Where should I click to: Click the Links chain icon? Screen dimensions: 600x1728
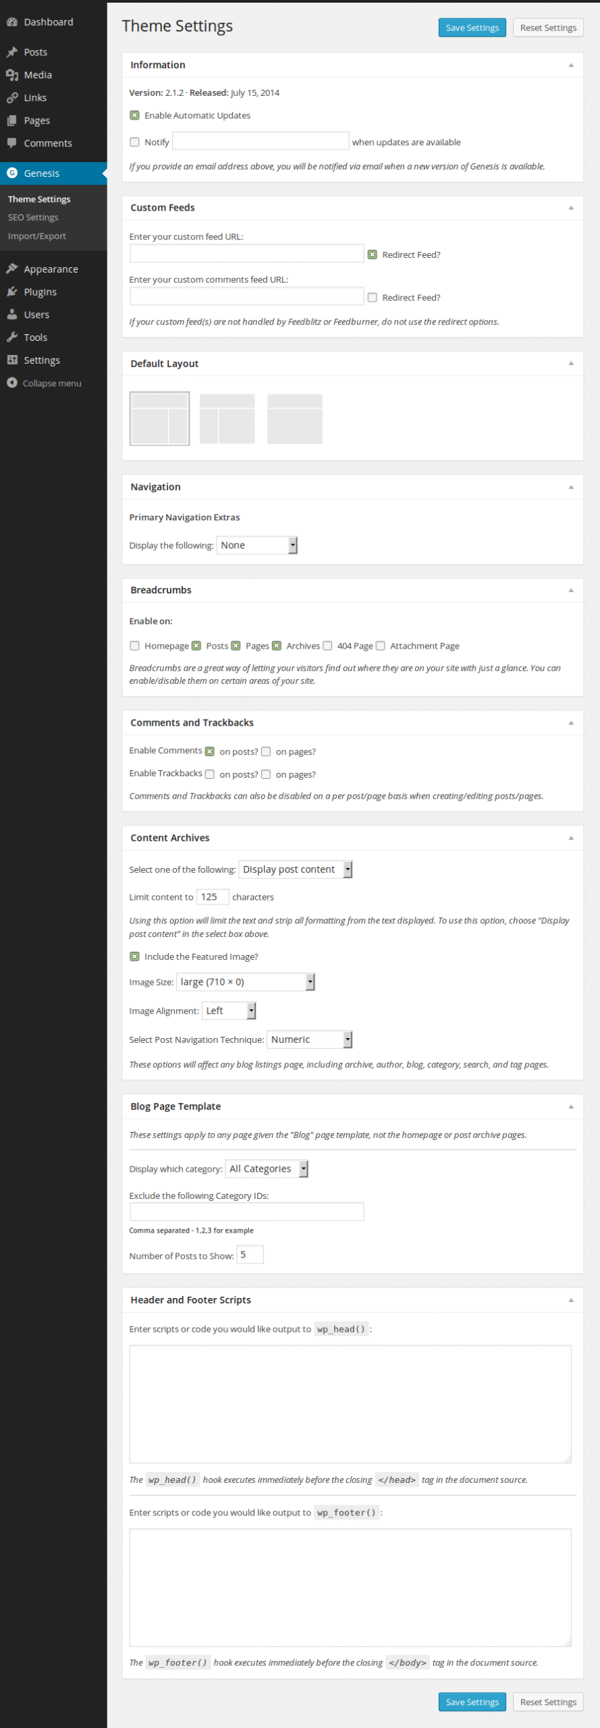pyautogui.click(x=12, y=98)
